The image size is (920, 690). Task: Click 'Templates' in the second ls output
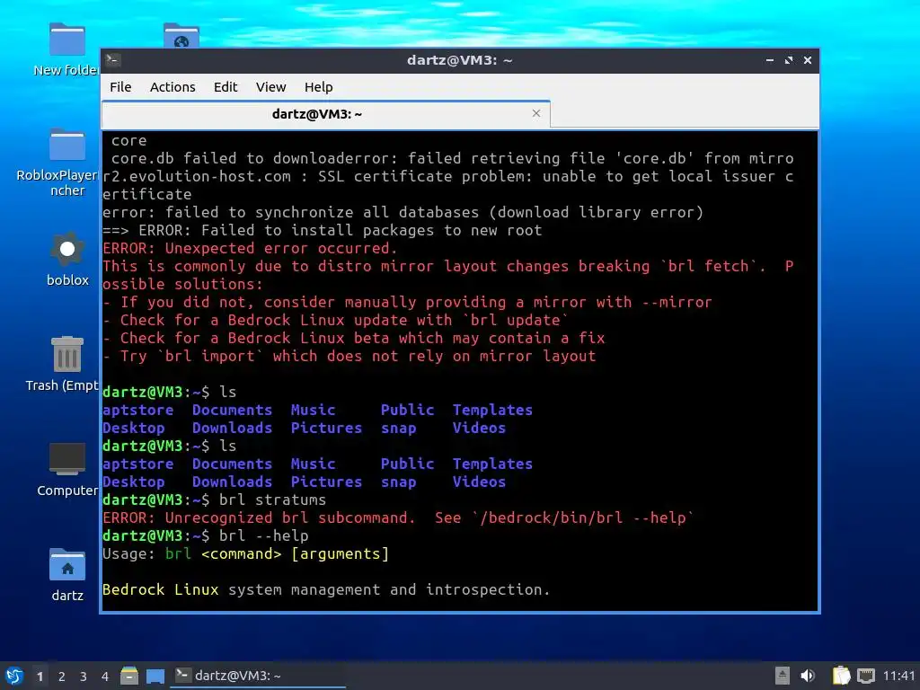pos(493,464)
